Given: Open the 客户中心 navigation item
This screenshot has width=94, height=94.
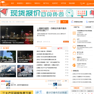Looking at the screenshot, I should (x=46, y=3).
